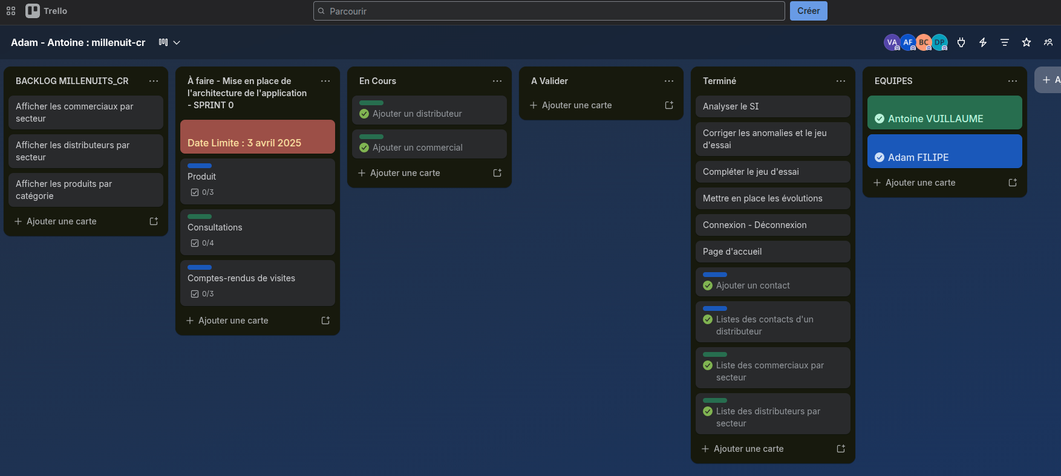Open BACKLOG MILLENUITS_CR list menu
Viewport: 1061px width, 476px height.
[154, 81]
